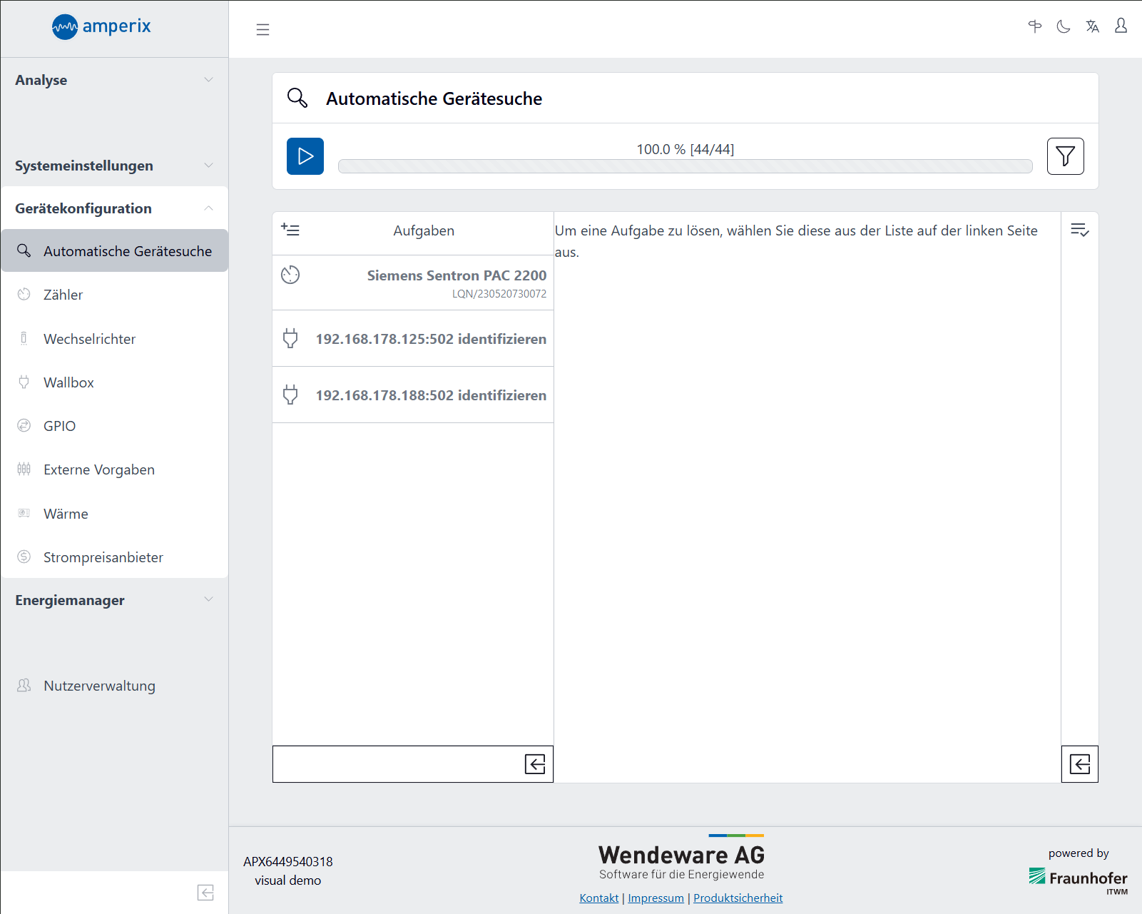Collapse sidebar with bottom arrow icon
The height and width of the screenshot is (914, 1142).
205,893
